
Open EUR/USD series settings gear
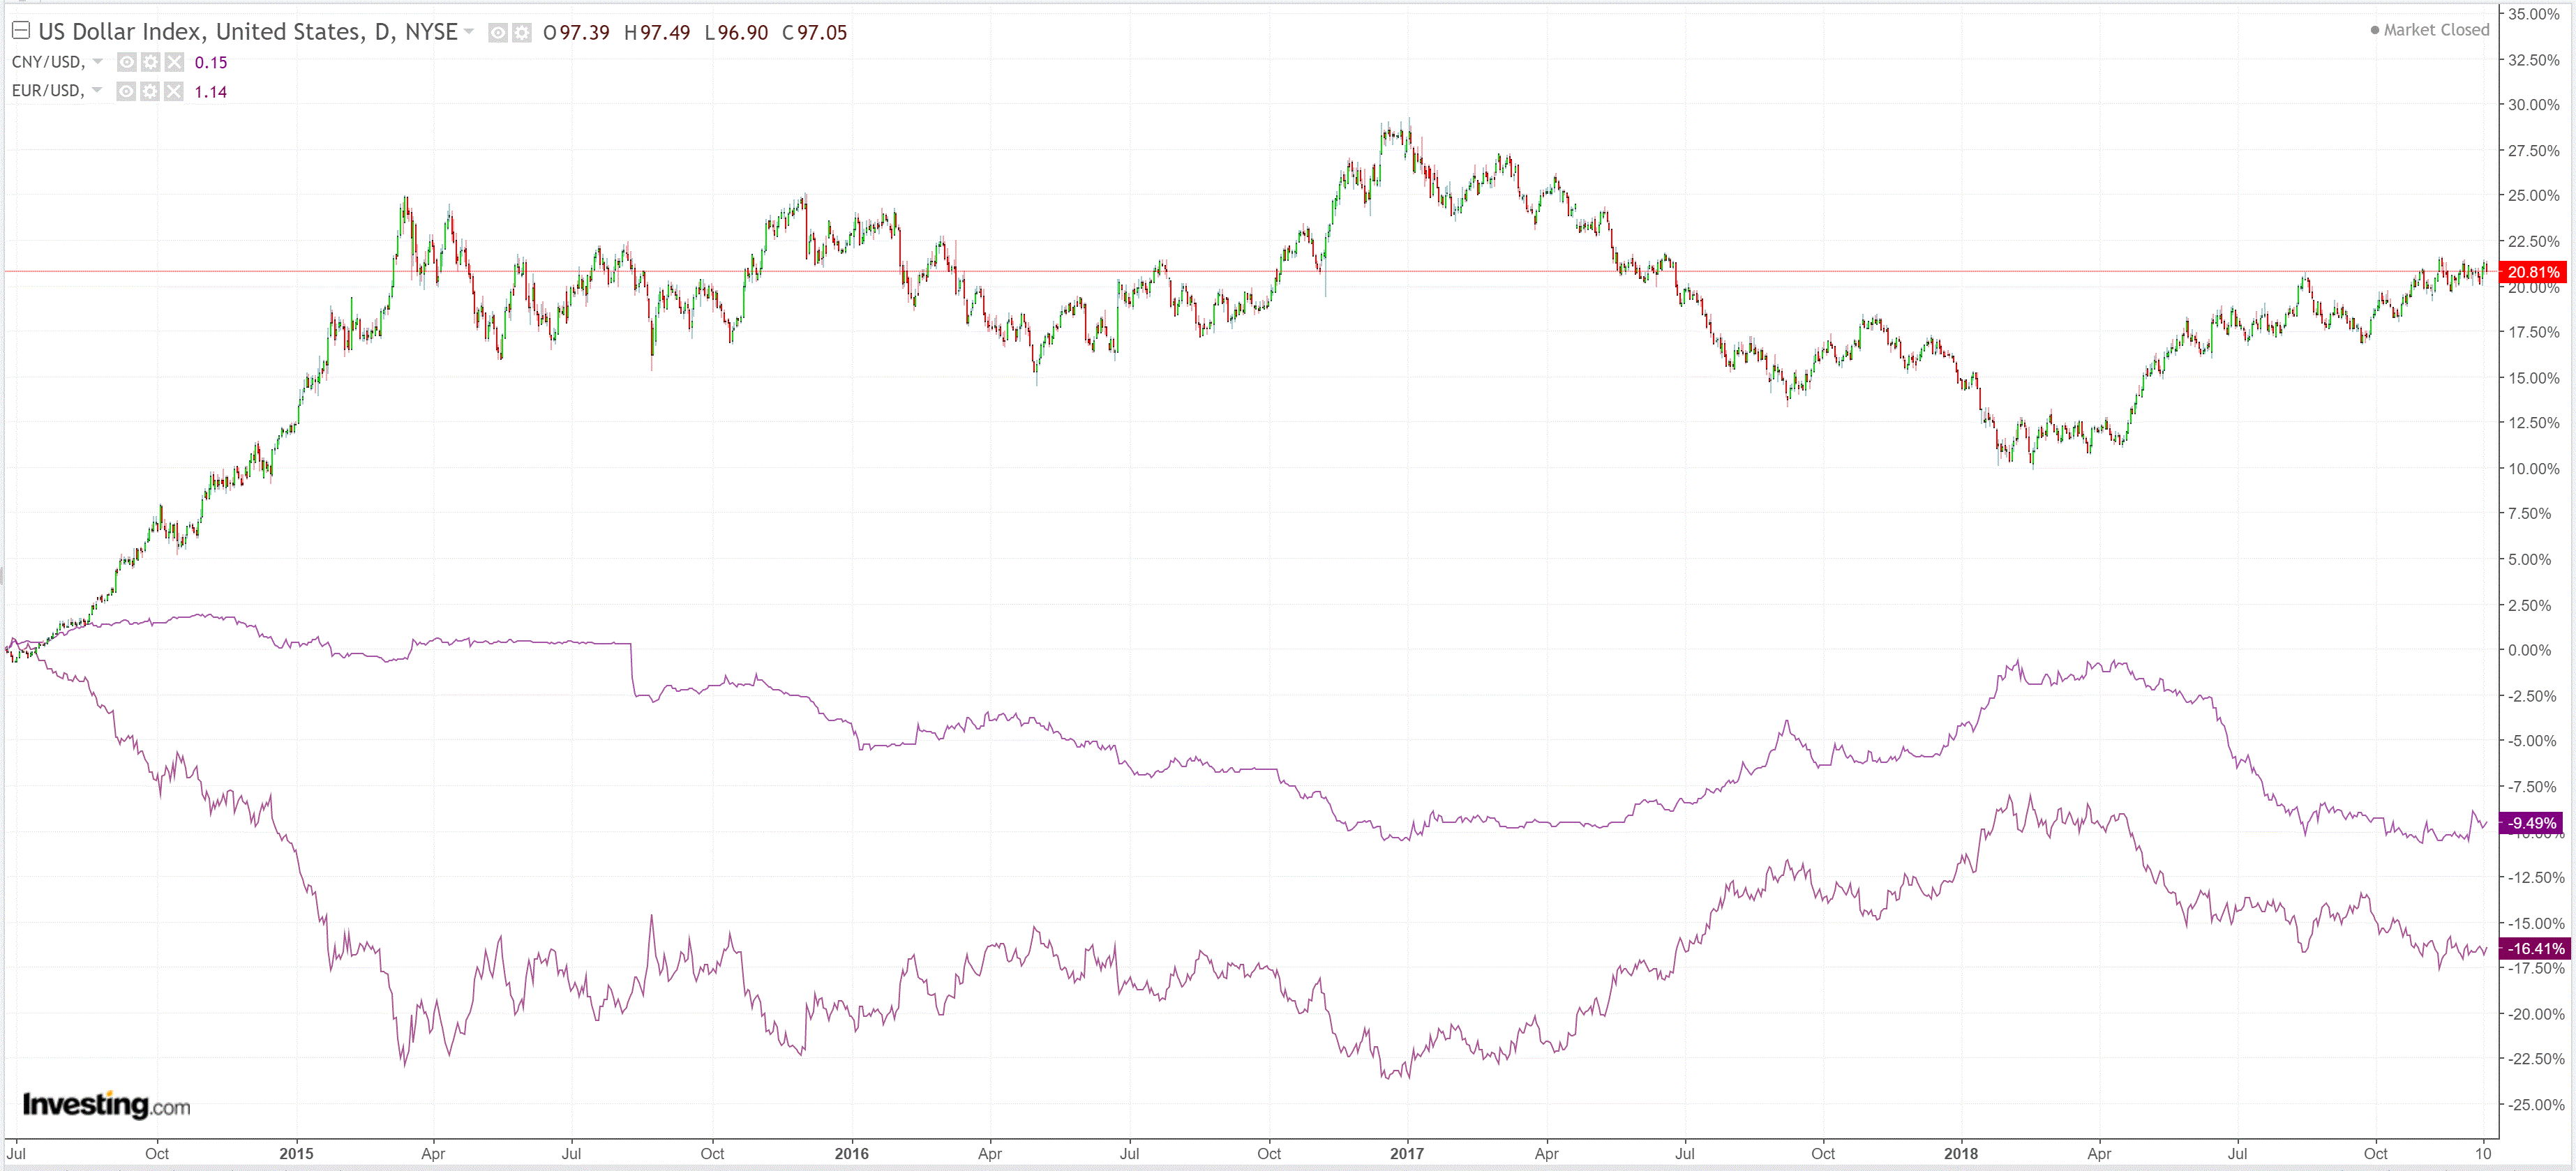click(x=150, y=91)
